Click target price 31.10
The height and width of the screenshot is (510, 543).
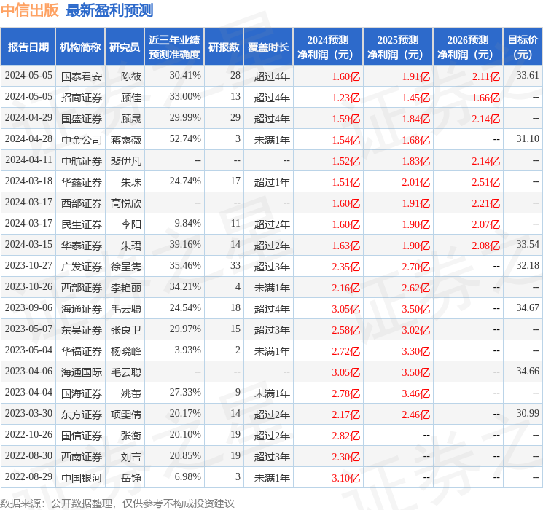(x=528, y=138)
